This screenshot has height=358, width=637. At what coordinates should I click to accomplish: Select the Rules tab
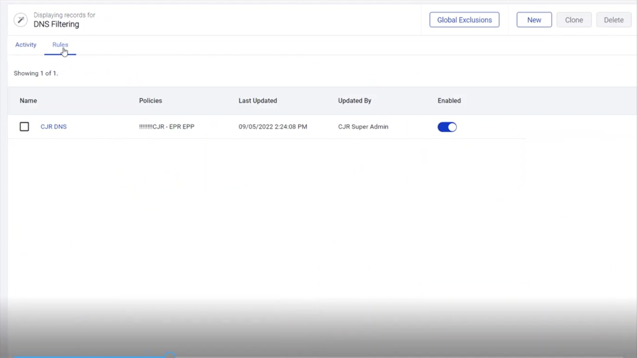tap(60, 45)
